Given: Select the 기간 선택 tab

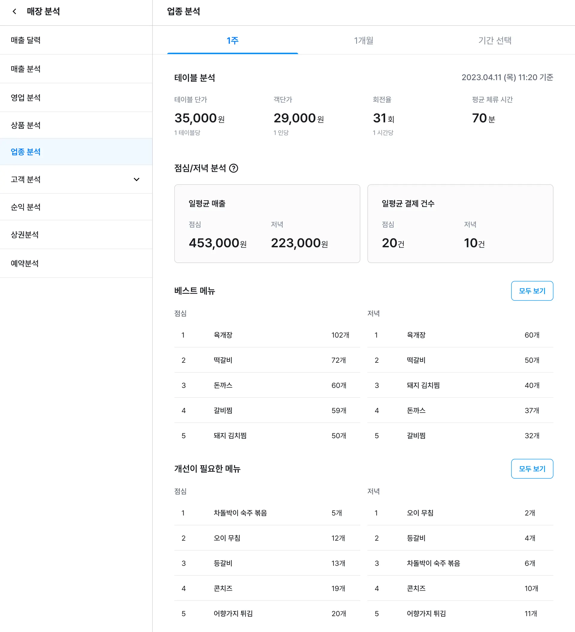Looking at the screenshot, I should [x=494, y=40].
